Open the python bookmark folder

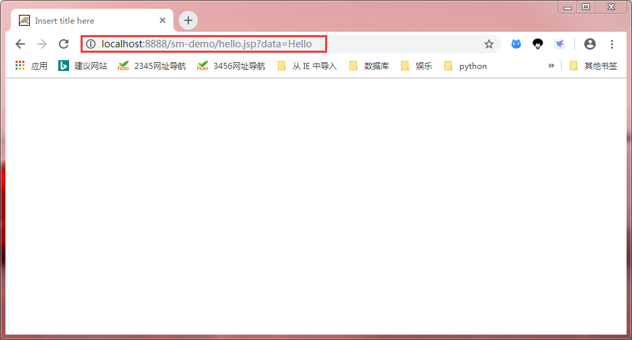(465, 66)
